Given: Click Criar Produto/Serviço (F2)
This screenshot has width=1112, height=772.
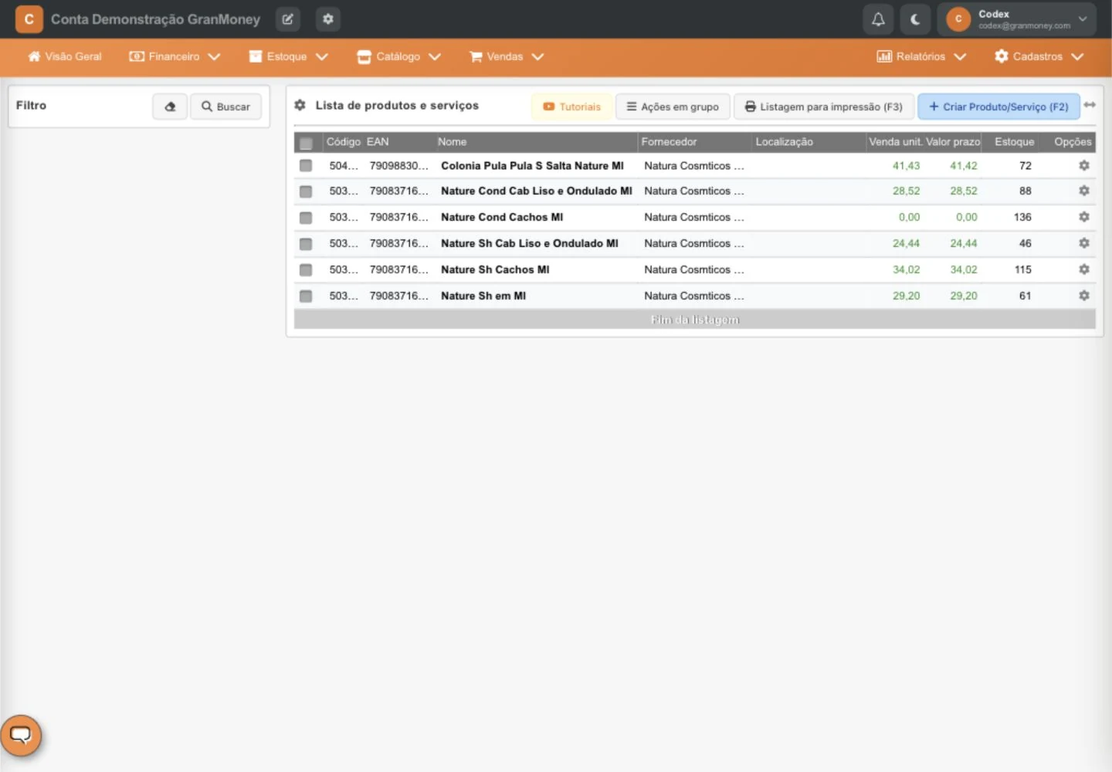Looking at the screenshot, I should [998, 107].
